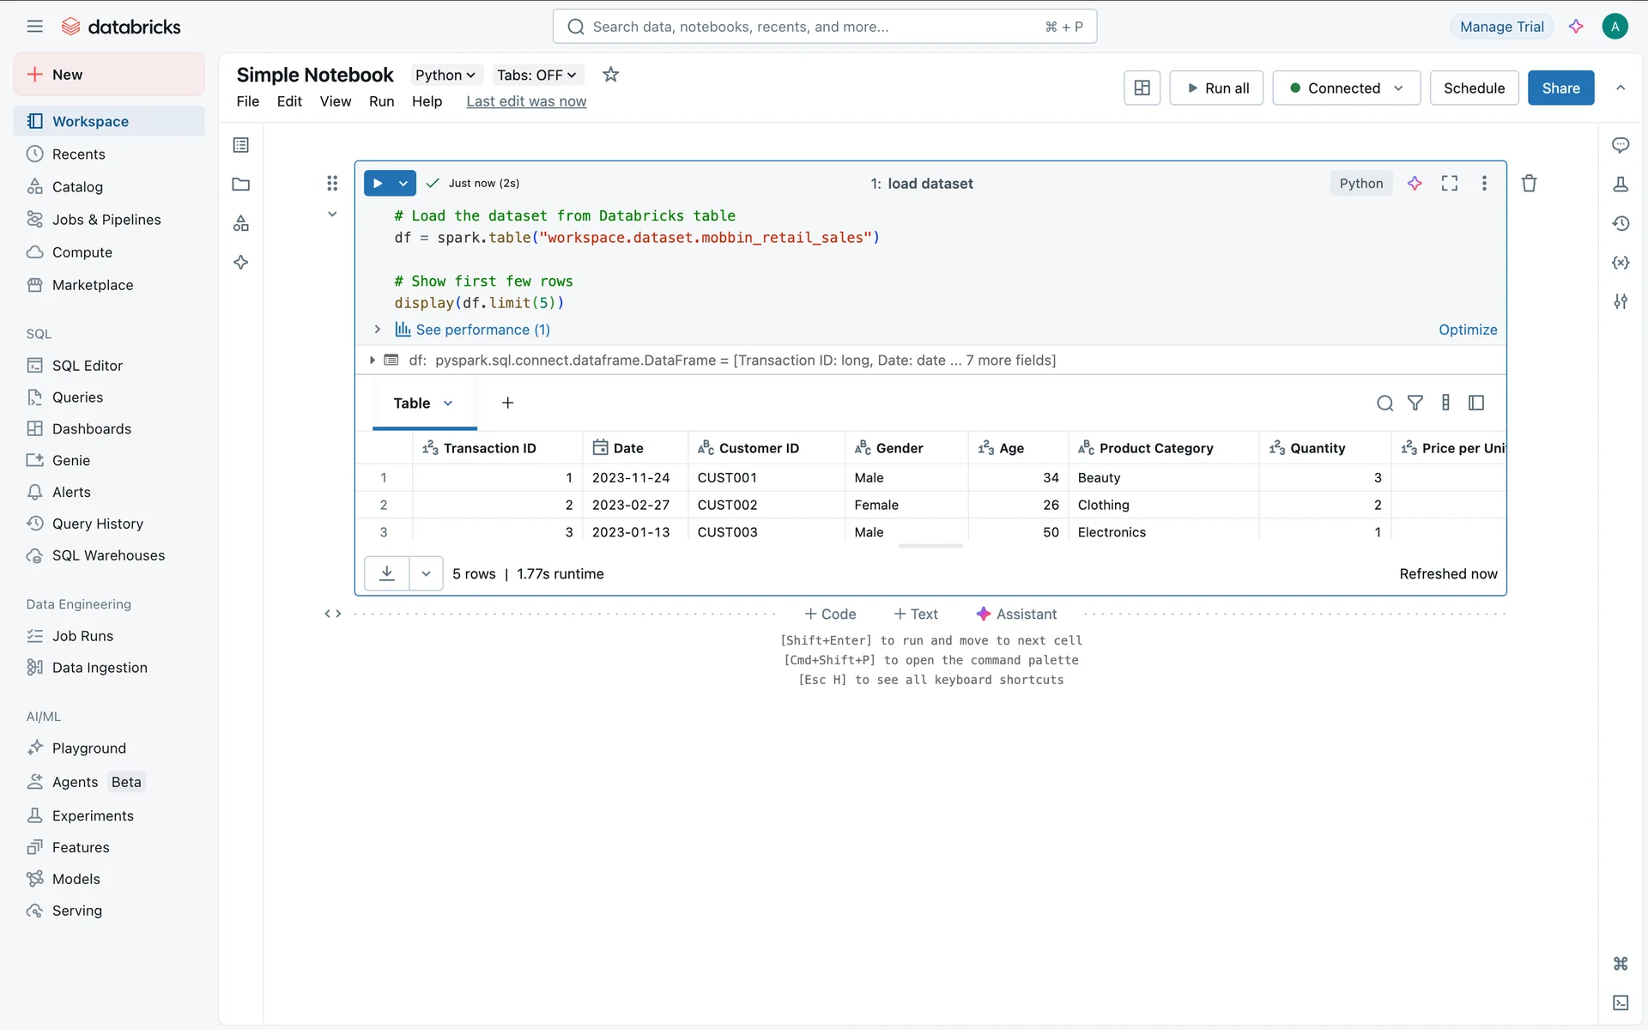Maximize cell with fullscreen icon
Viewport: 1648px width, 1030px height.
(1450, 183)
